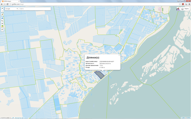Click the blue layer tool icon

tap(2, 18)
